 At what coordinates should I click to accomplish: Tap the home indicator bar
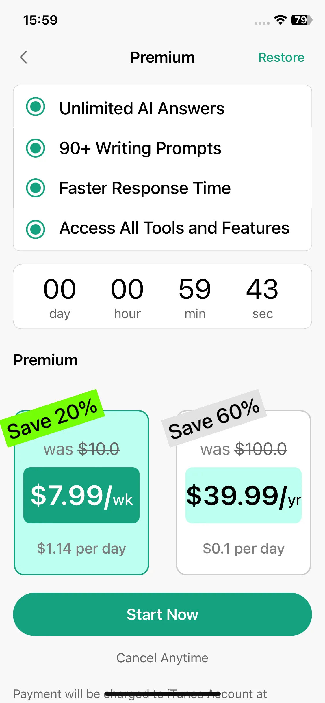coord(162,694)
